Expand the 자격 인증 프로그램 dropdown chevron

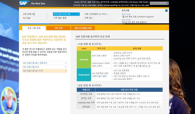78,14
